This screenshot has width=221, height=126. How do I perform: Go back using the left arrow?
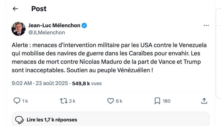(x=15, y=9)
